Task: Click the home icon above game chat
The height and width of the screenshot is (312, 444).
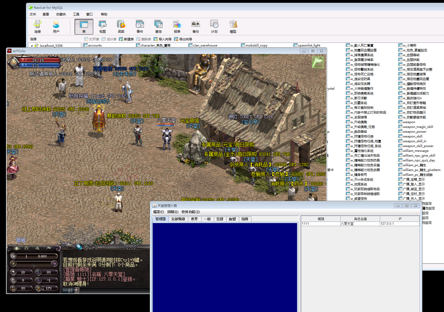Action: [79, 247]
